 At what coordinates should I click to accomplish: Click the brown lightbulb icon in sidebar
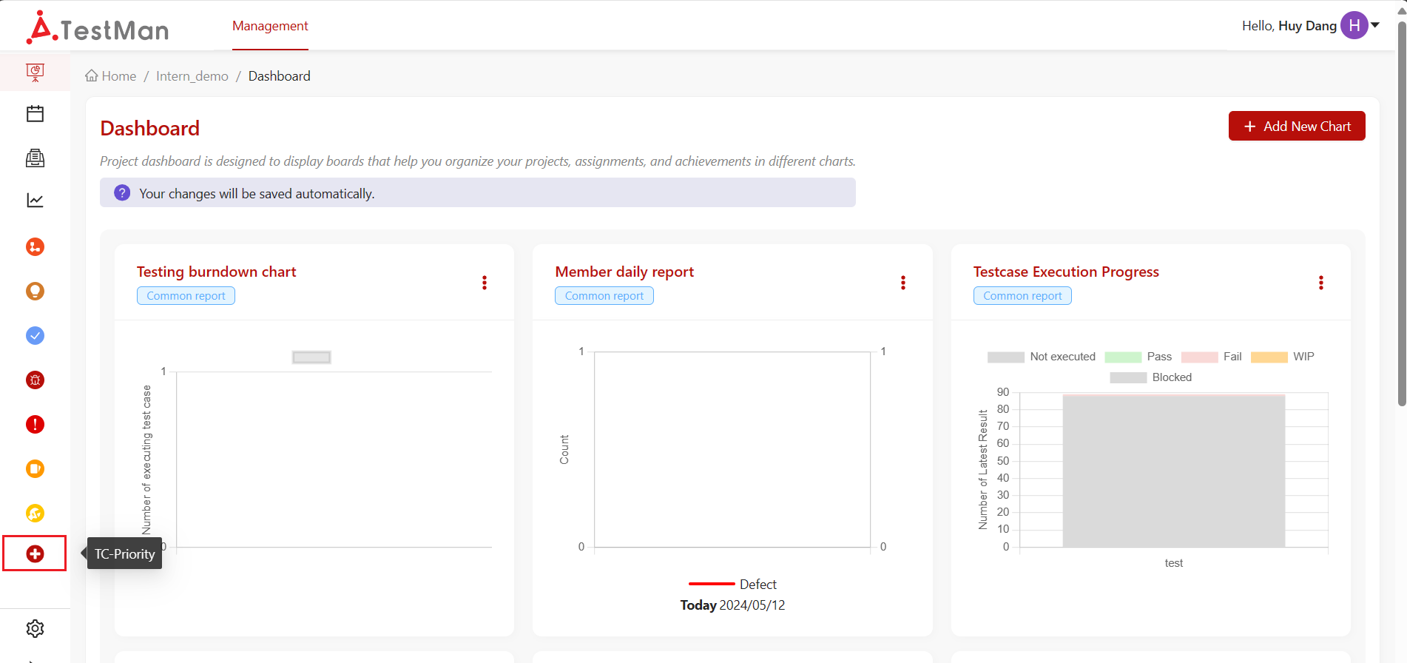click(x=35, y=292)
